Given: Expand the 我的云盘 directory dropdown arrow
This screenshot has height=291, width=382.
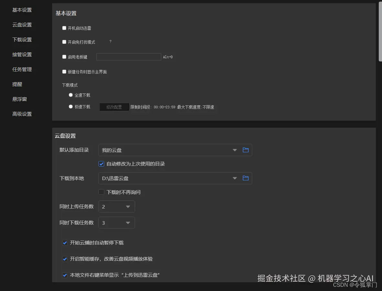Looking at the screenshot, I should 234,150.
